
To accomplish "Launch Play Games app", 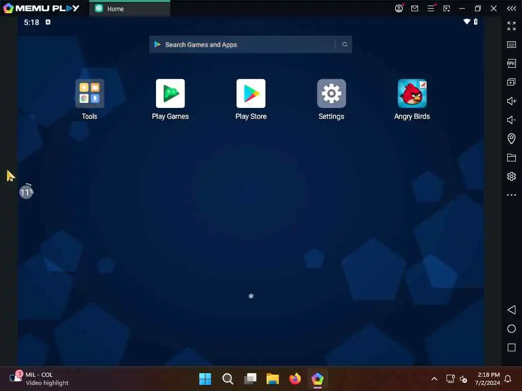I will pyautogui.click(x=170, y=94).
